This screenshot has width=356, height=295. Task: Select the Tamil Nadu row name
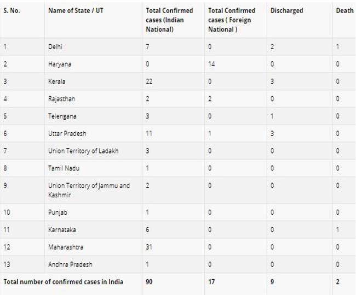click(64, 168)
